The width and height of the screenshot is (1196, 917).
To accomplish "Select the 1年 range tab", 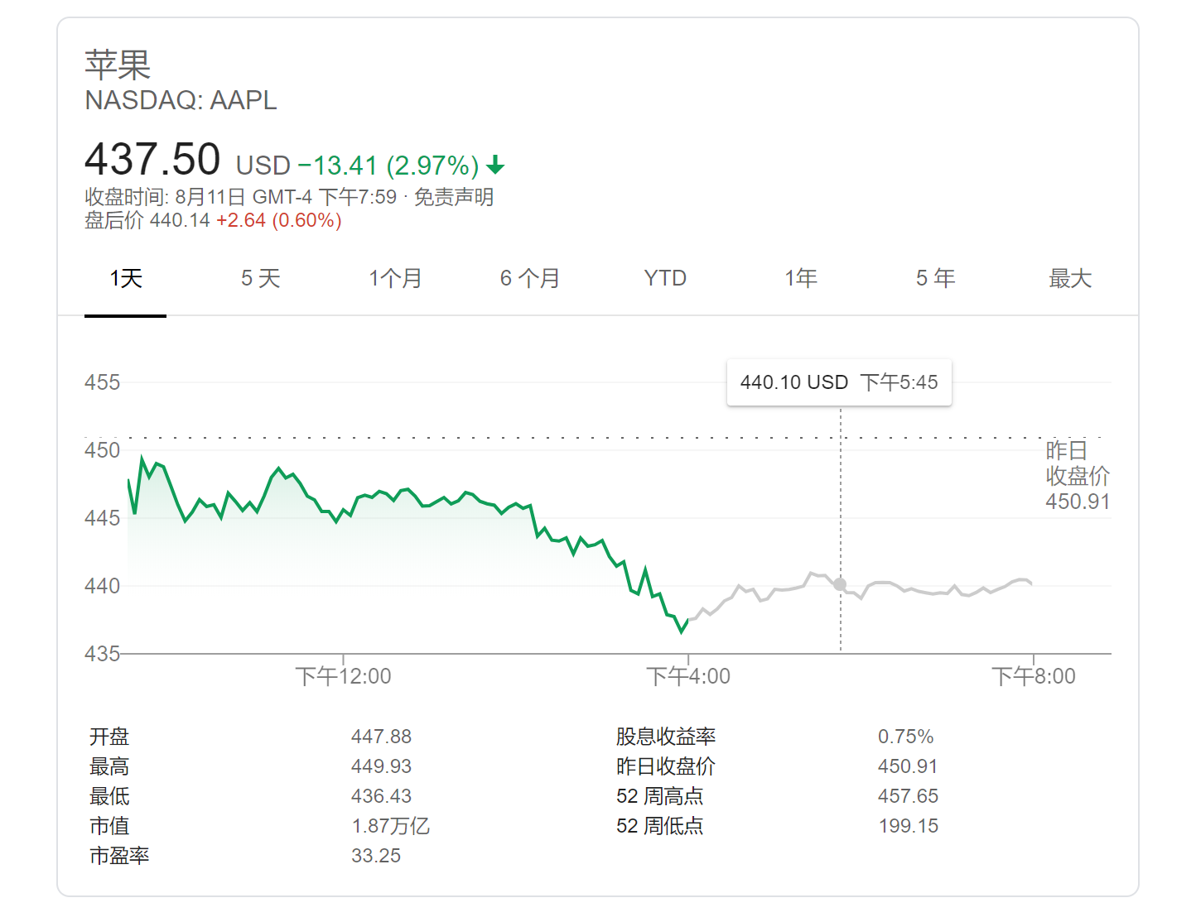I will point(801,279).
